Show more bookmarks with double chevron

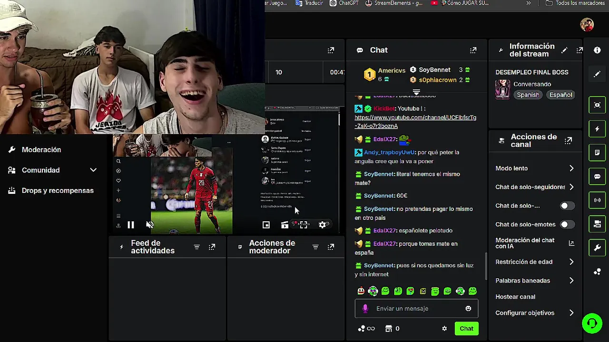[x=528, y=3]
